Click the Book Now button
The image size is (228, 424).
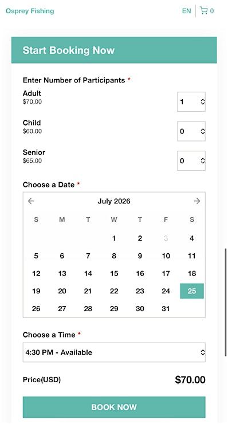click(x=114, y=407)
